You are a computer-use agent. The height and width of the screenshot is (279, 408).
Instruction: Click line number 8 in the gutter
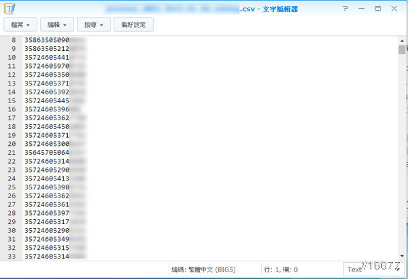(14, 40)
